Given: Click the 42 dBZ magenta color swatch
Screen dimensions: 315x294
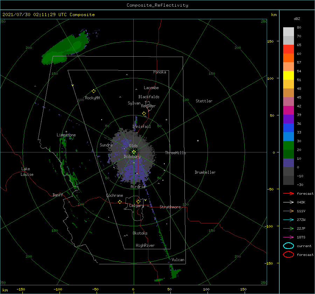Looking at the screenshot, I should point(288,110).
